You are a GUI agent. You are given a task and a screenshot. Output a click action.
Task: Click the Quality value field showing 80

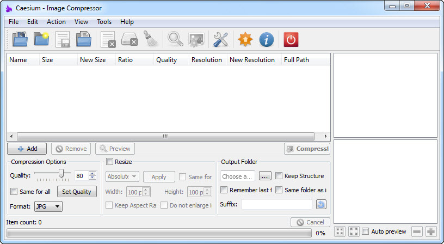point(82,176)
